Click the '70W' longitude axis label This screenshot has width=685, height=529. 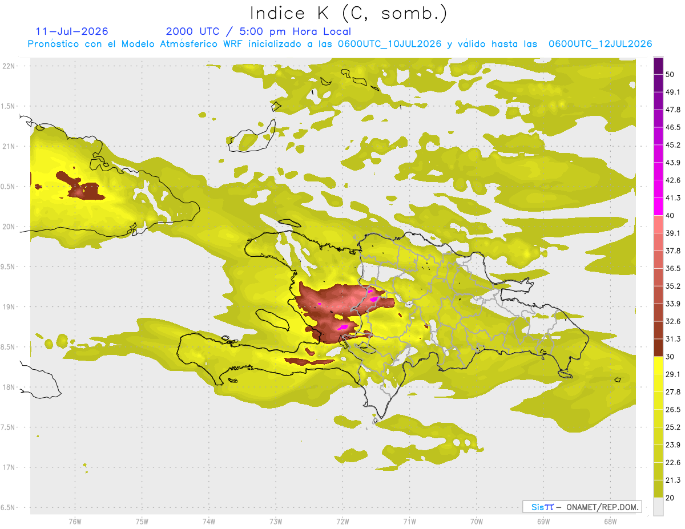(477, 521)
